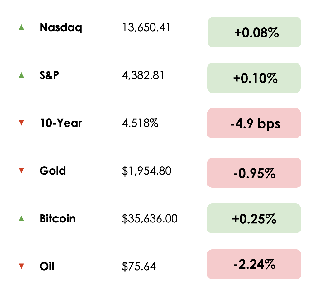
Task: Click the green up arrow beside Nasdaq
Action: pos(21,27)
